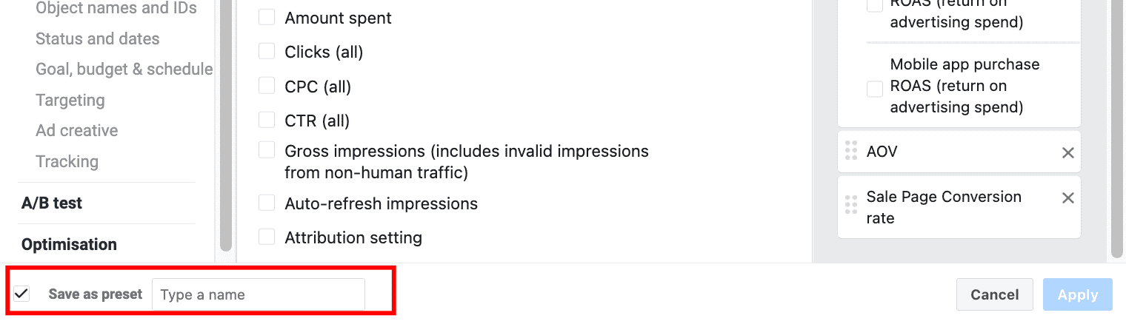Toggle Mobile app purchase ROAS checkbox
The width and height of the screenshot is (1126, 324).
click(x=875, y=89)
